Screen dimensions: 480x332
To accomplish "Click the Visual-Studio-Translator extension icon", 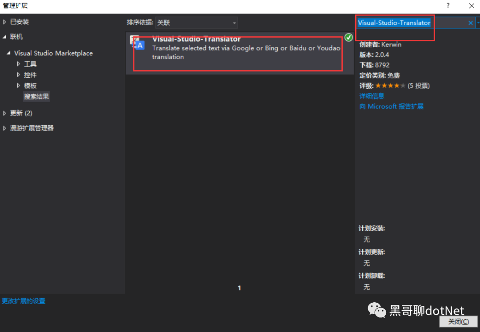I will tap(137, 43).
